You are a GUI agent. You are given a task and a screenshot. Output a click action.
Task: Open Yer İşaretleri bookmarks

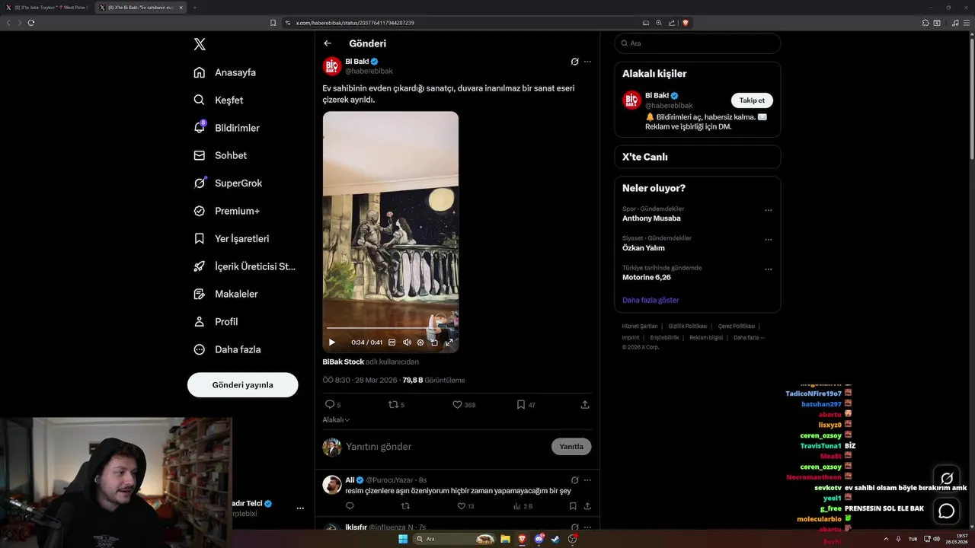[232, 238]
